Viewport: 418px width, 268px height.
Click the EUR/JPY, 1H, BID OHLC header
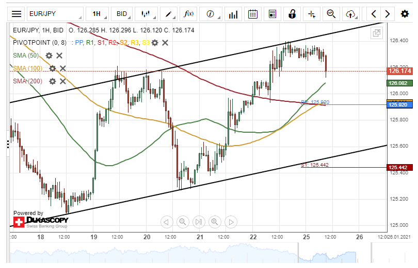point(103,30)
